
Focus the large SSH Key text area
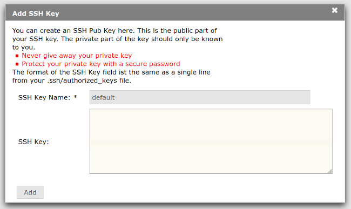(x=211, y=141)
